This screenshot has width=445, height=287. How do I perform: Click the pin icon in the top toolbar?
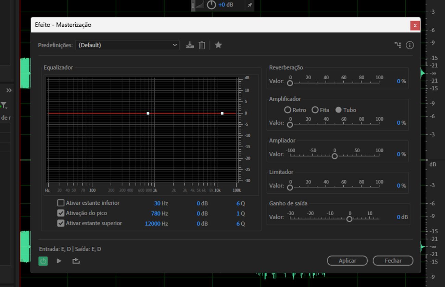(x=250, y=5)
